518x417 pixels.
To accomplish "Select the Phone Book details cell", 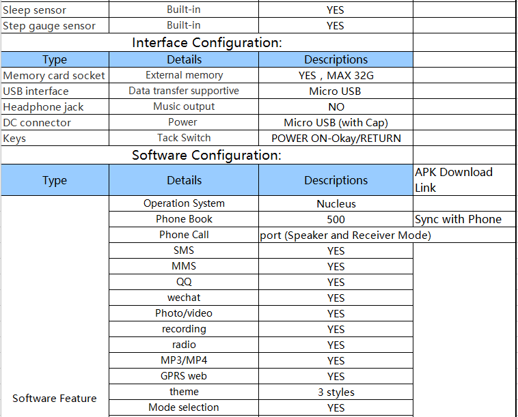I will coord(184,219).
